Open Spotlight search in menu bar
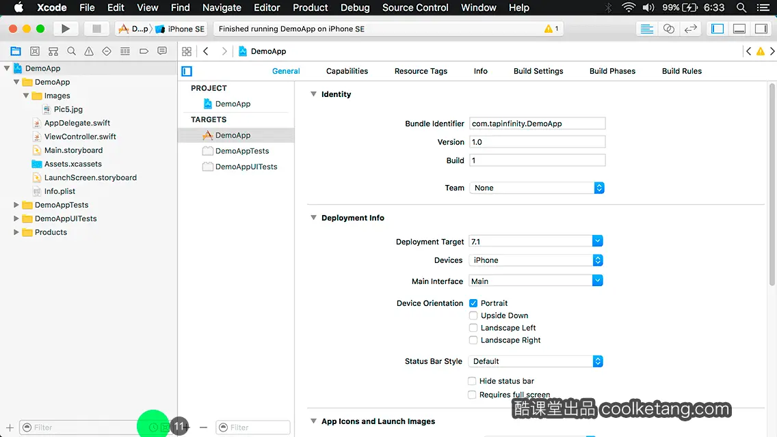Image resolution: width=777 pixels, height=437 pixels. click(741, 8)
